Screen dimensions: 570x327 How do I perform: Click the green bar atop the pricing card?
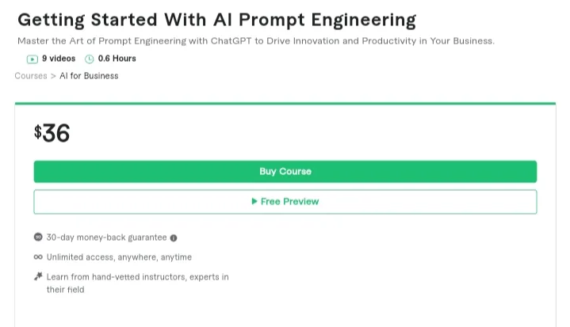(x=285, y=103)
